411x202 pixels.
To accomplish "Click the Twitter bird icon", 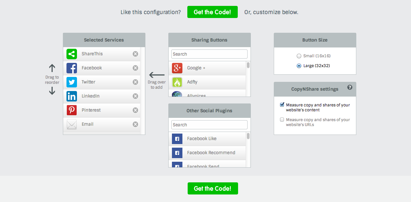I will click(72, 82).
